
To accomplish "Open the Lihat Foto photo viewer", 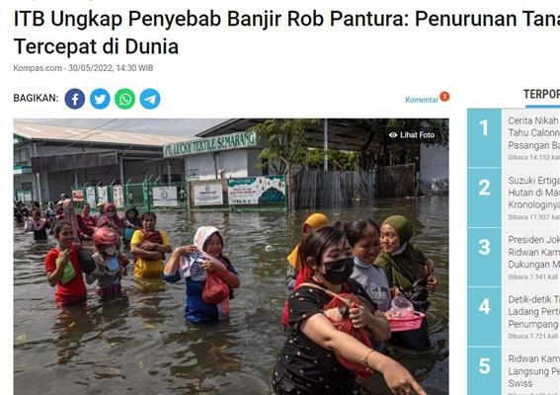I will [x=412, y=135].
